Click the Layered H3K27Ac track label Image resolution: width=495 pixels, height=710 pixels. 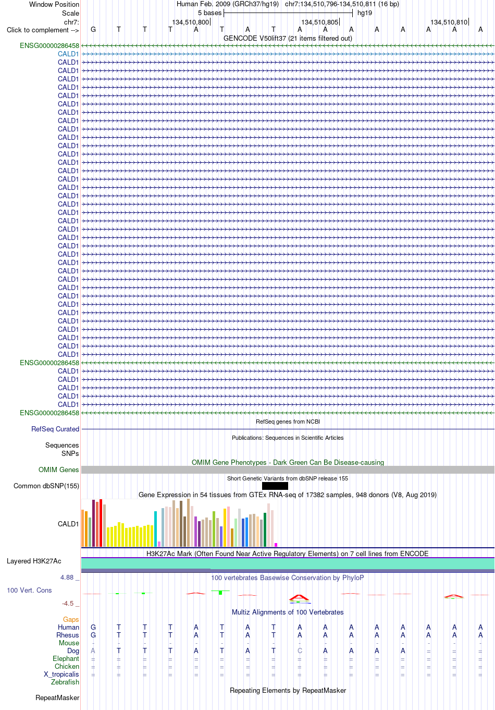click(34, 561)
